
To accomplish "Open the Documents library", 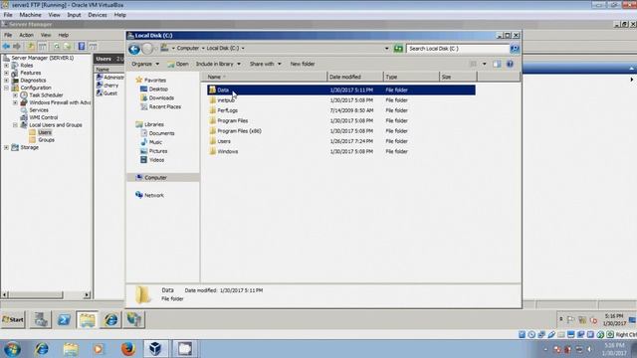I will [x=161, y=133].
